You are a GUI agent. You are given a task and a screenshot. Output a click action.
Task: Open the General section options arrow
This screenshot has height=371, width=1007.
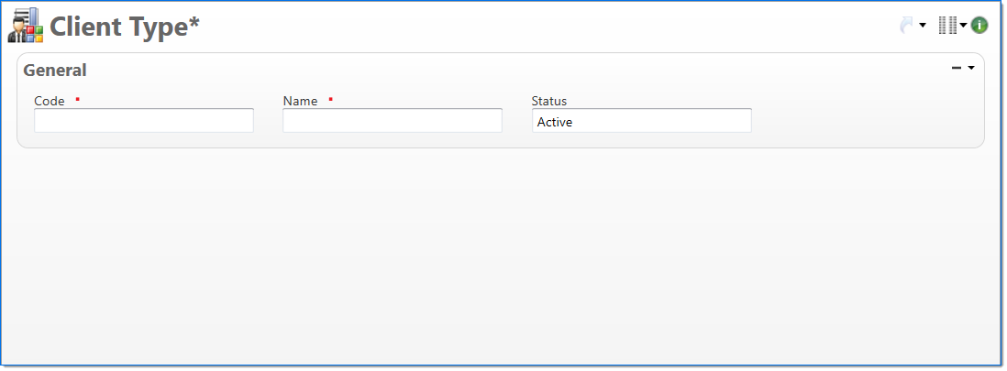click(x=970, y=68)
